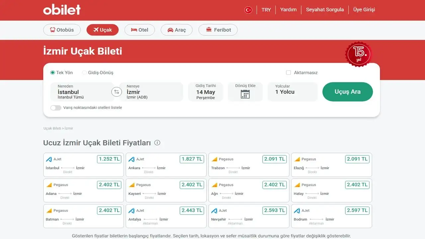The width and height of the screenshot is (425, 239).
Task: Click AJet logo on Bodrum–İzmir card
Action: [x=297, y=210]
